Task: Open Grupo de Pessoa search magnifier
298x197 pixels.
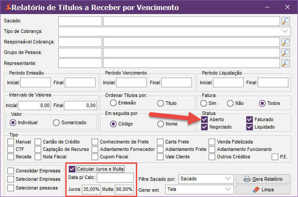Action: coord(286,53)
